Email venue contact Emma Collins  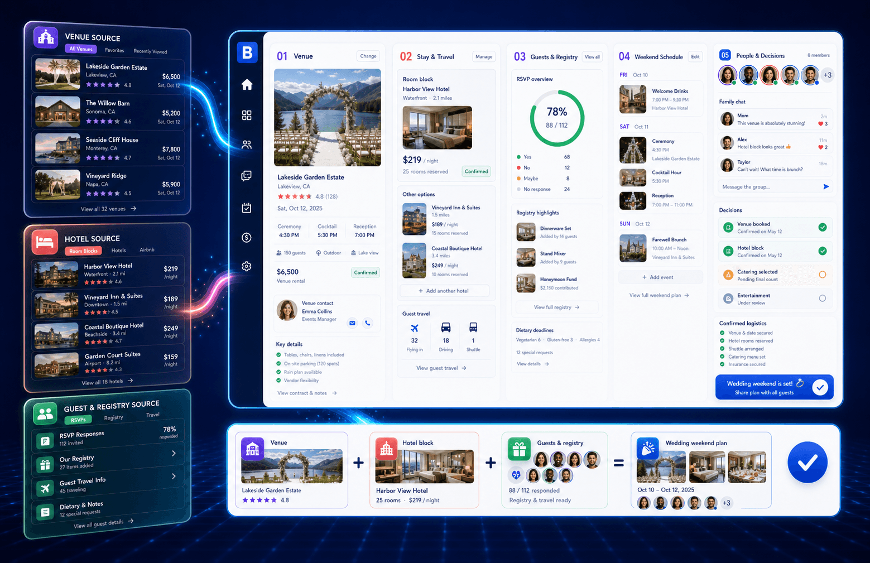click(352, 323)
